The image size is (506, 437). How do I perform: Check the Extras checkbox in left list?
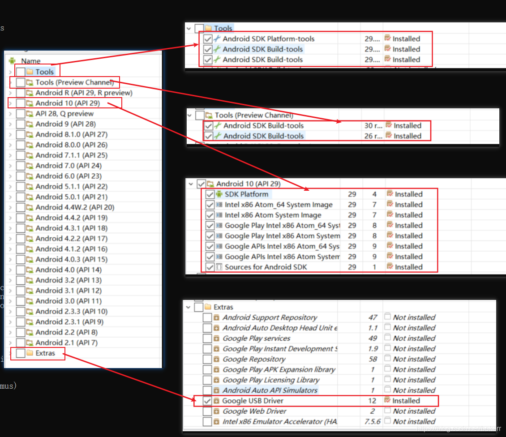point(21,353)
